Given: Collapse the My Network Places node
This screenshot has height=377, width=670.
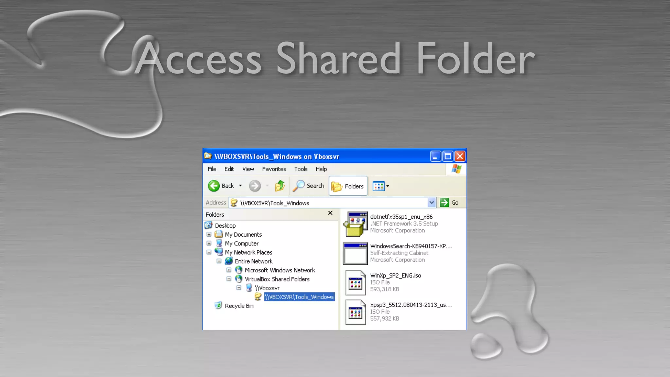Looking at the screenshot, I should click(x=209, y=252).
